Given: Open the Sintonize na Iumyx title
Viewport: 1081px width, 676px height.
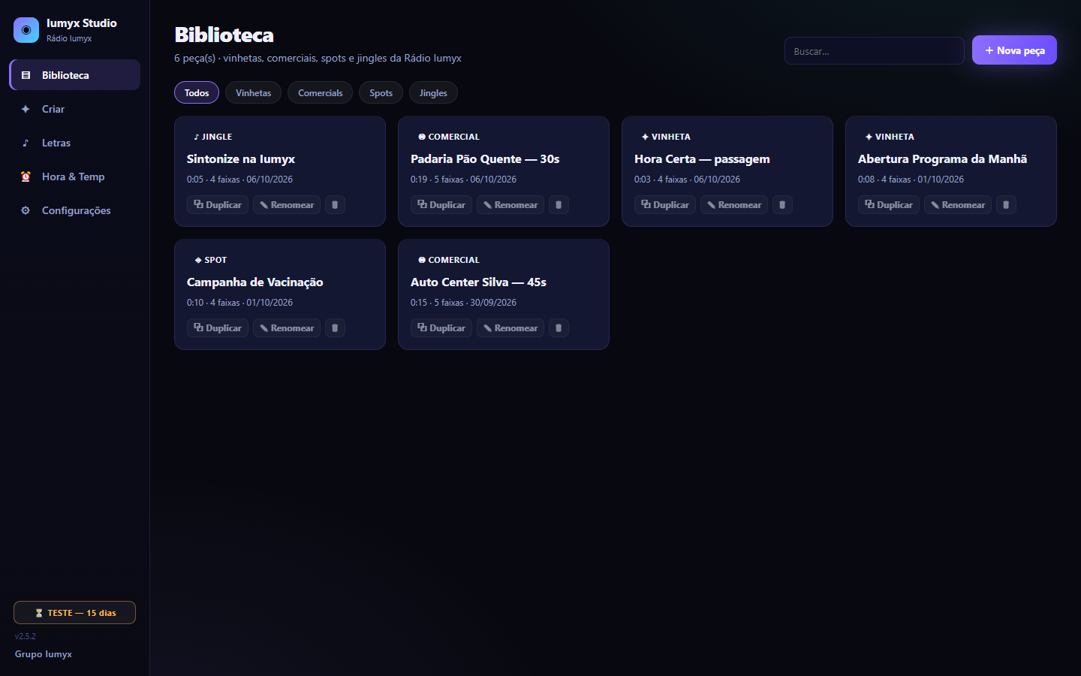Looking at the screenshot, I should coord(241,159).
